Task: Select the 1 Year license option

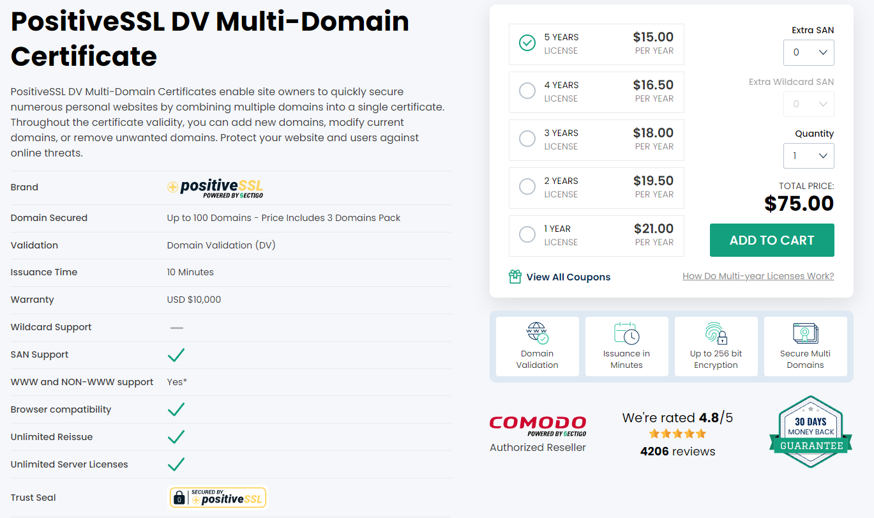Action: 596,236
